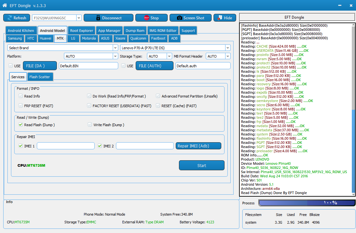The image size is (356, 233).
Task: Toggle RESET (Cache) (FAST) checkbox
Action: [158, 106]
